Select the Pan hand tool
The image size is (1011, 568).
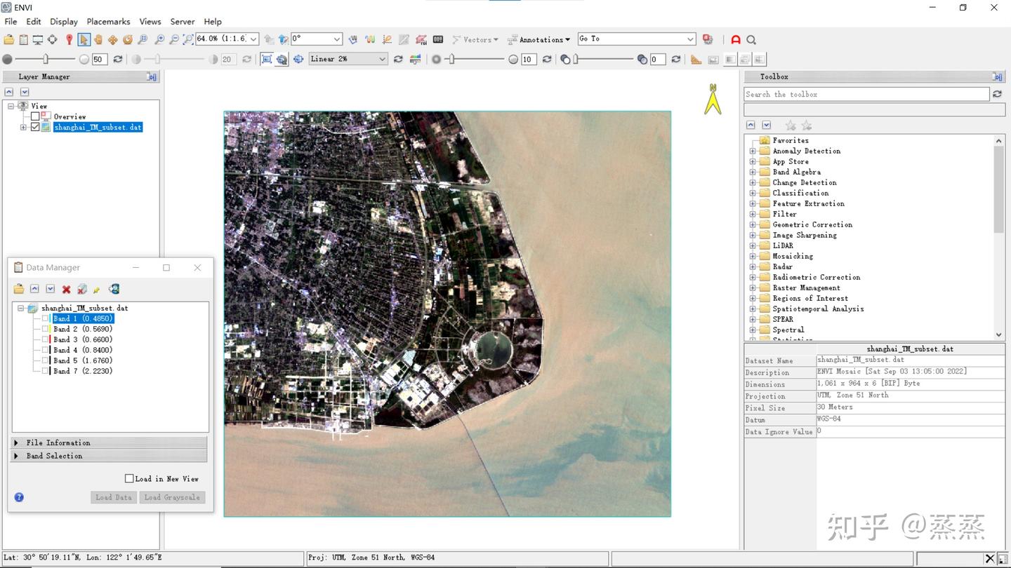98,40
